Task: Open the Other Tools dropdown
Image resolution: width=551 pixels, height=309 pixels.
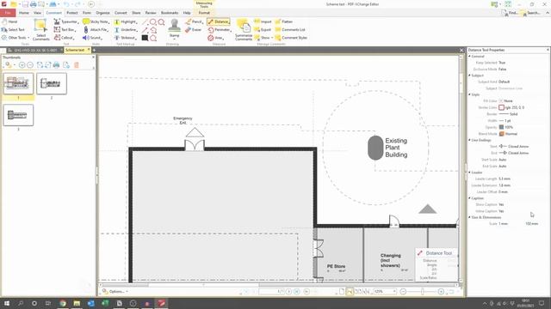Action: [x=15, y=38]
